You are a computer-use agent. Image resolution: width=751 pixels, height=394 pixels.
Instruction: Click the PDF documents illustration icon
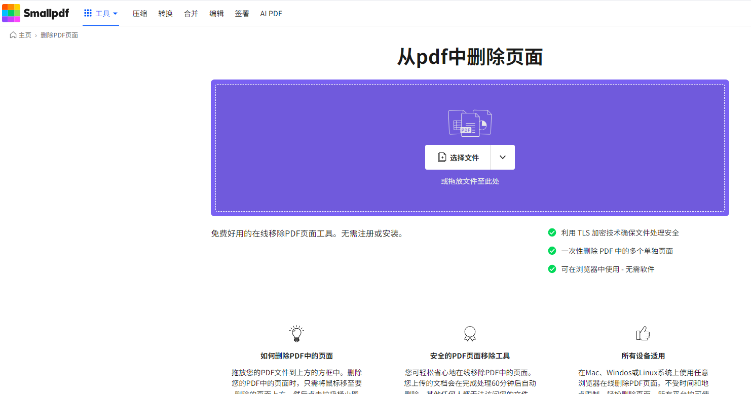470,123
